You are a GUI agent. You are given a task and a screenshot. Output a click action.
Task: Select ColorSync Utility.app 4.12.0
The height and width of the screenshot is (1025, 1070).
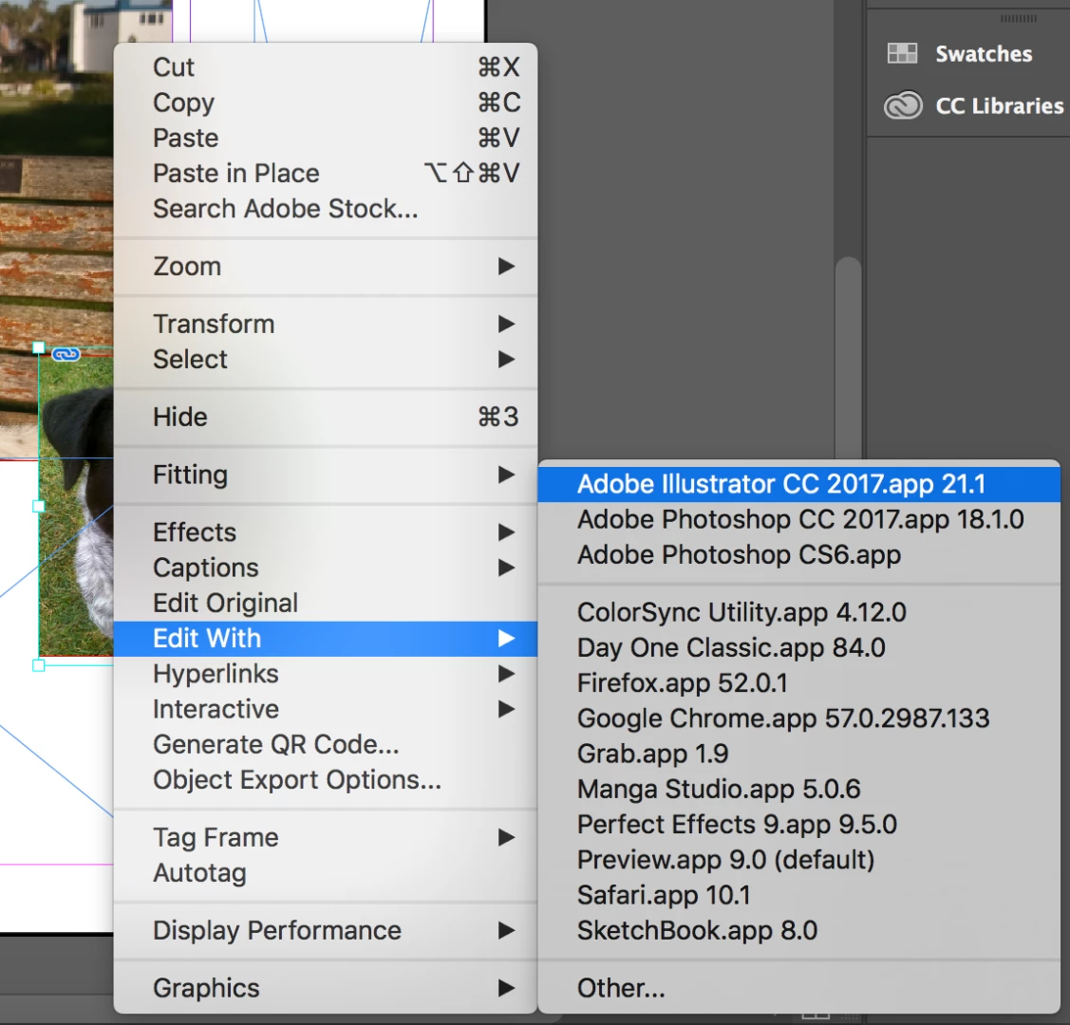click(799, 612)
